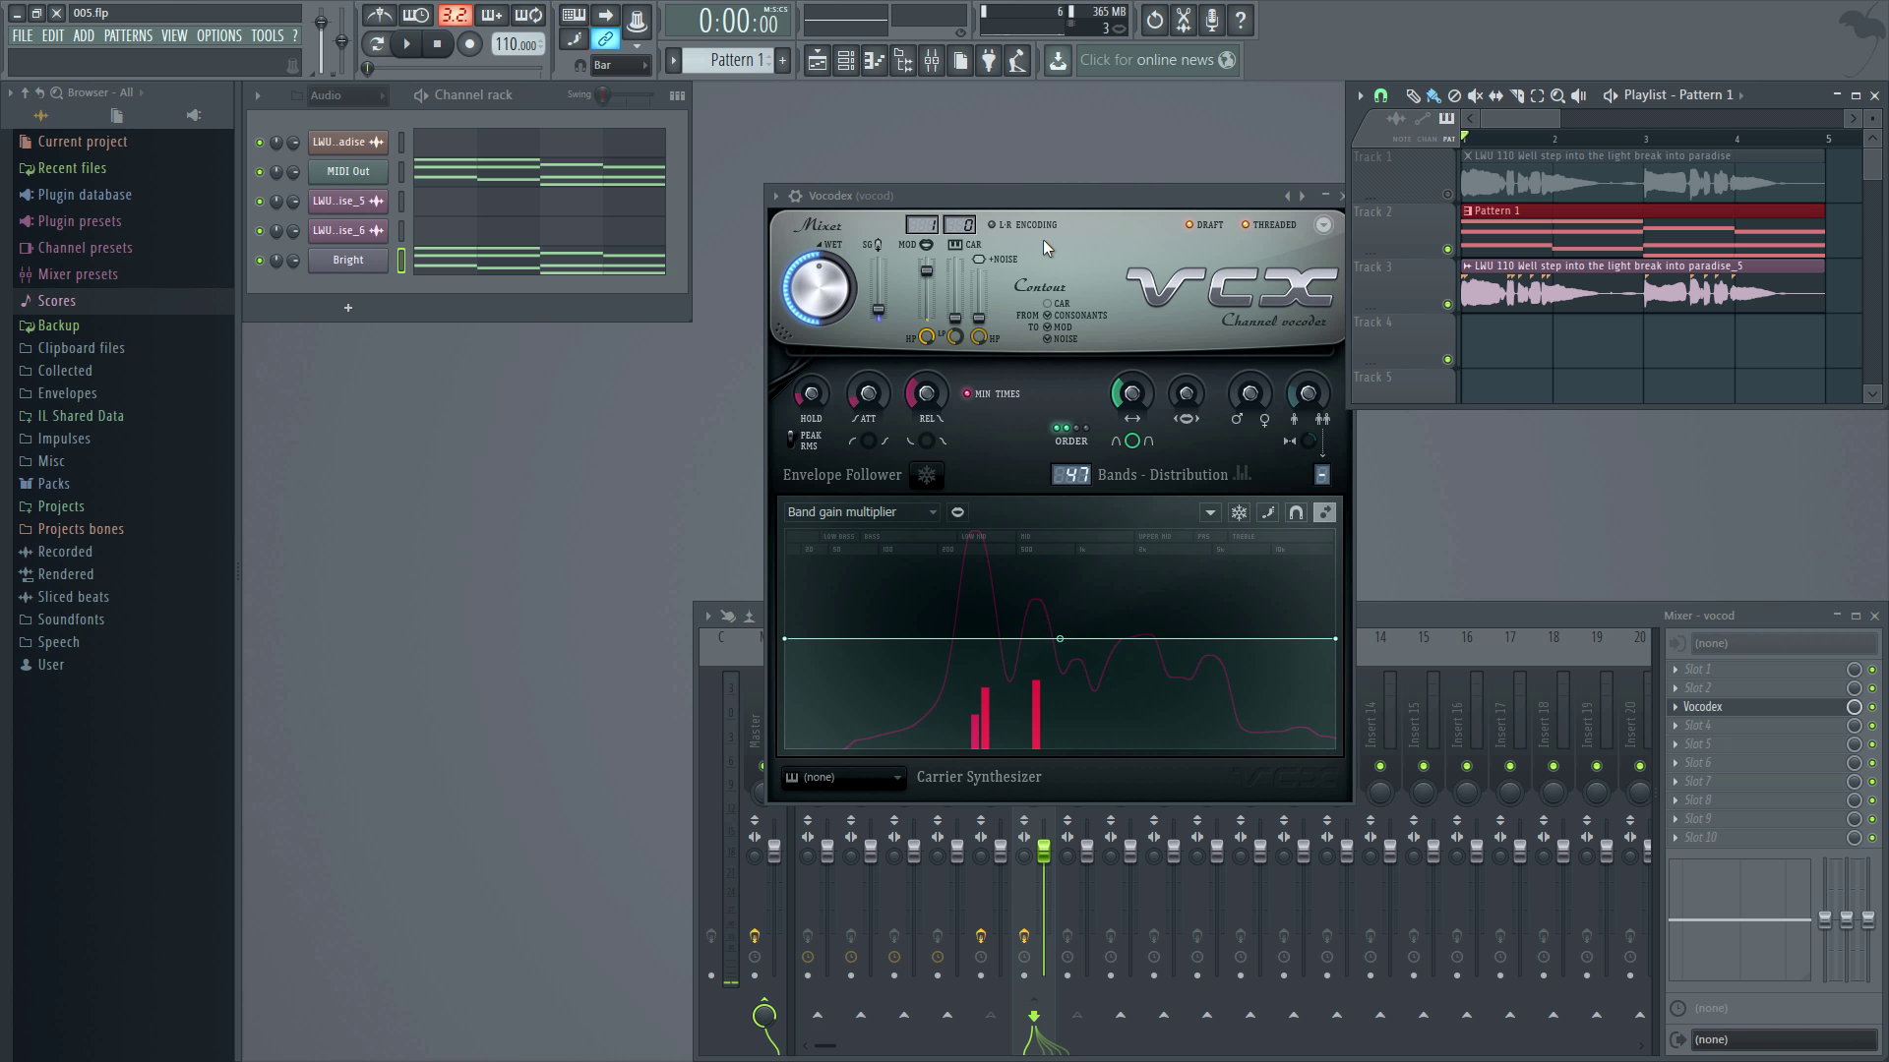Open the Mixer view icon
Screen dimensions: 1889x1062
(931, 61)
